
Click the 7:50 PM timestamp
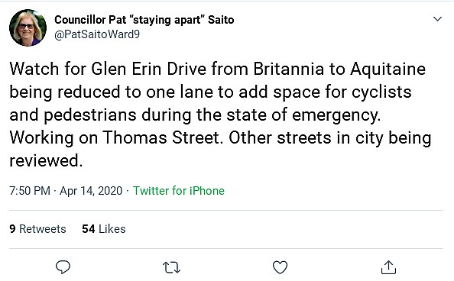tap(30, 191)
